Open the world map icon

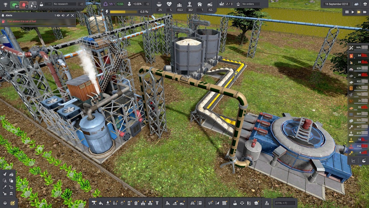(267, 203)
